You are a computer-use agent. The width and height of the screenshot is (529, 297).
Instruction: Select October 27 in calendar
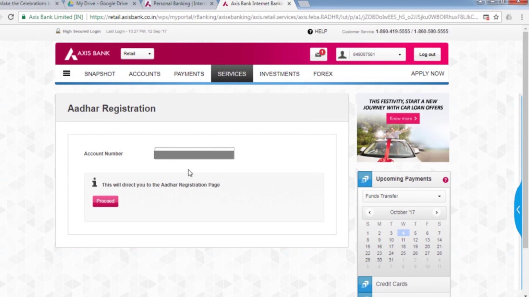tap(427, 253)
